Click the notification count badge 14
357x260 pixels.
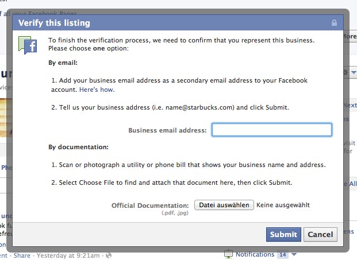point(283,254)
